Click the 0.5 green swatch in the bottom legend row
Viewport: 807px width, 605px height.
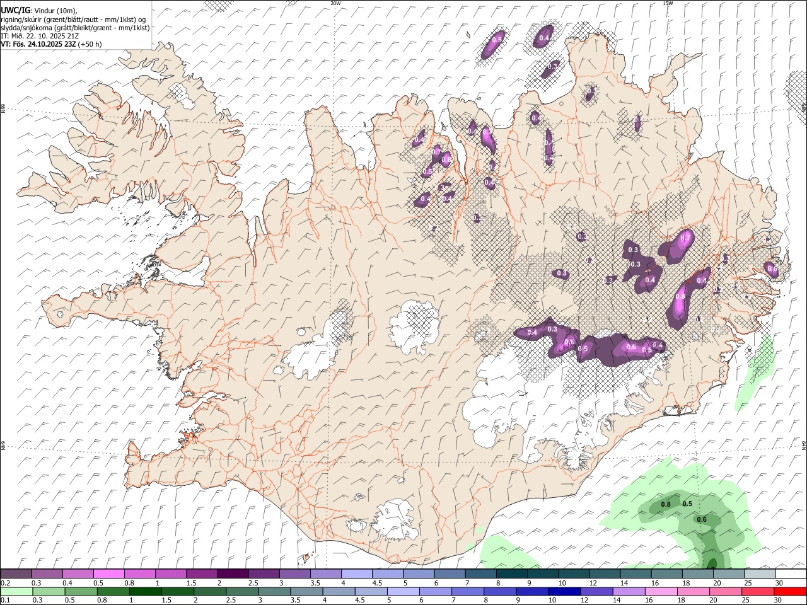[x=81, y=591]
